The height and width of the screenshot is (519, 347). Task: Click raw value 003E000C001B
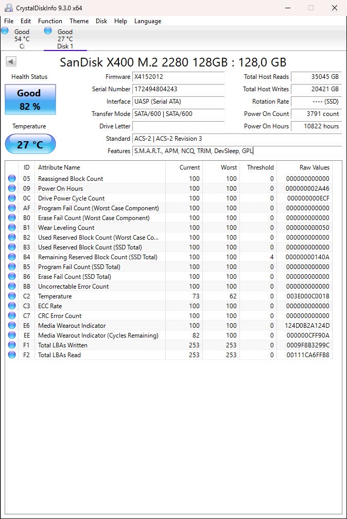(308, 296)
